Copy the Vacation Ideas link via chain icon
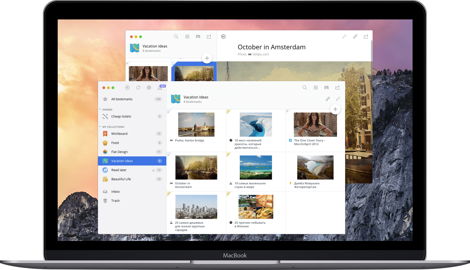This screenshot has height=270, width=470. coord(328,99)
